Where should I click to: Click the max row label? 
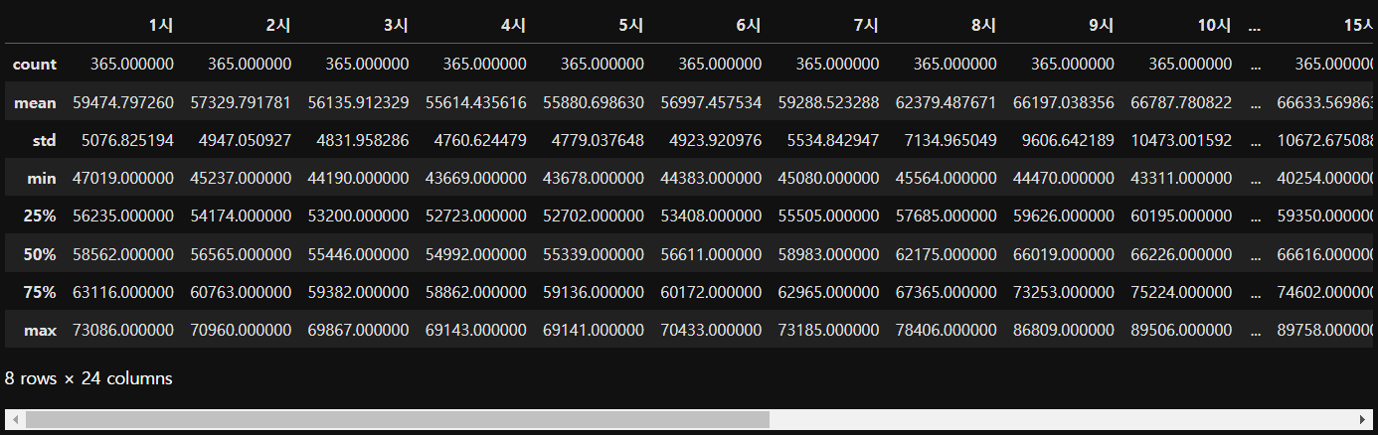(x=42, y=331)
